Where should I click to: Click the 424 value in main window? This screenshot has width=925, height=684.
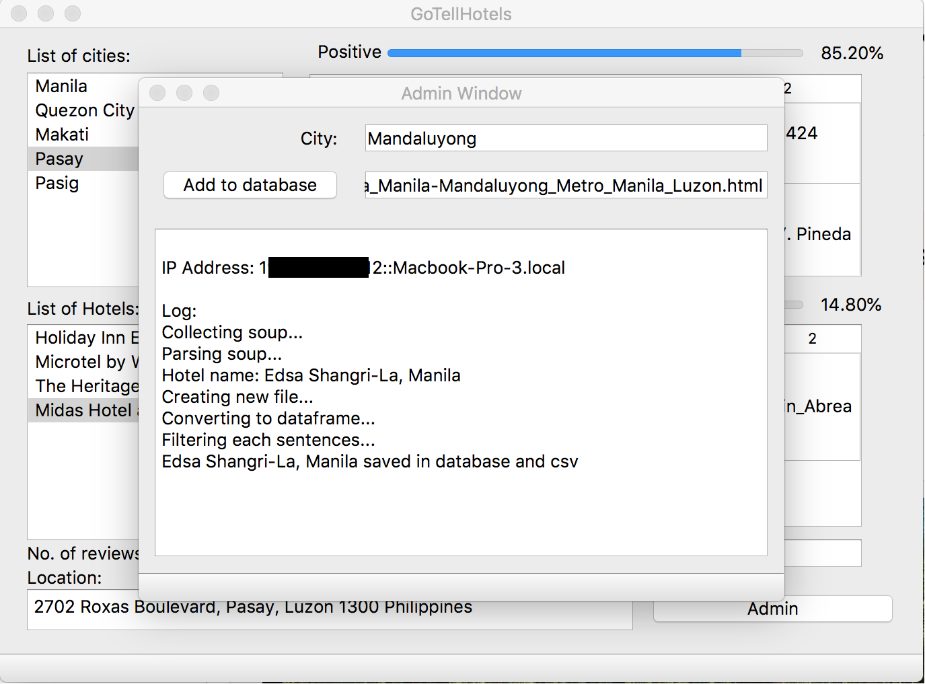[802, 133]
